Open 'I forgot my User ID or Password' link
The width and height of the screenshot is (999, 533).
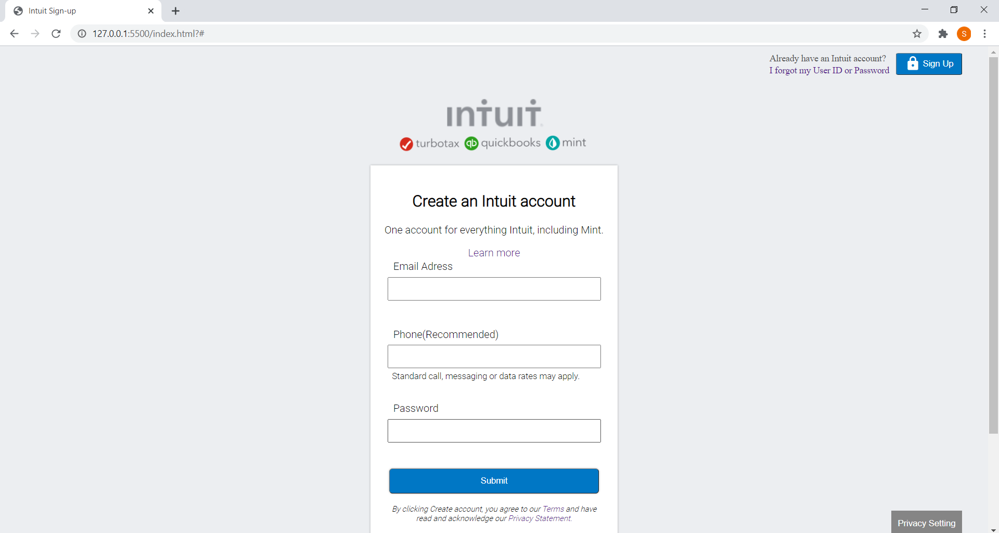click(x=829, y=70)
